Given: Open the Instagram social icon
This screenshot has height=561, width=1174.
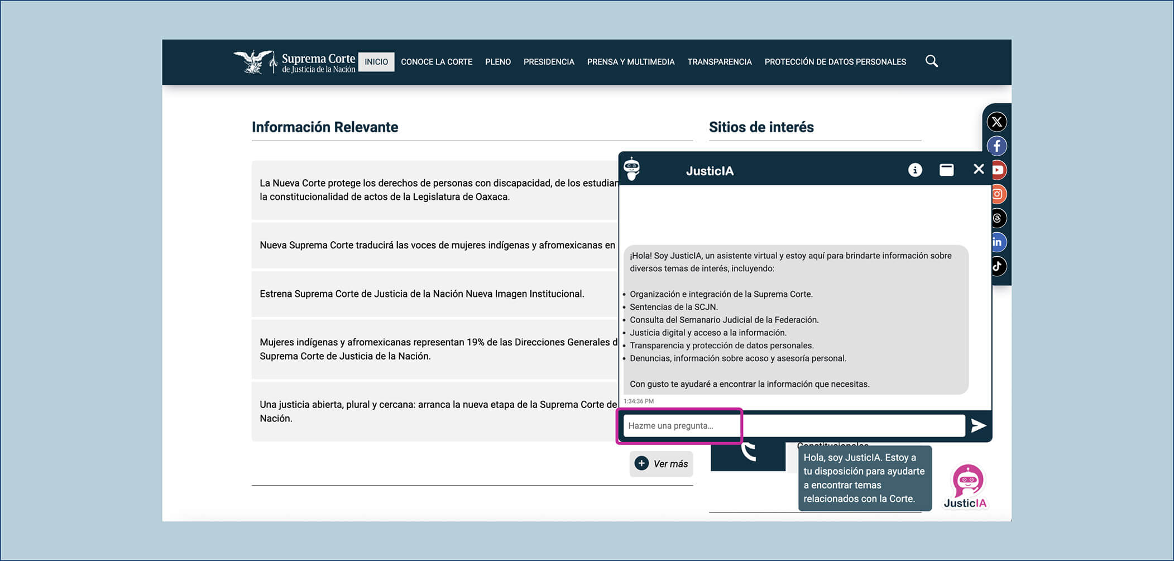Looking at the screenshot, I should tap(998, 194).
